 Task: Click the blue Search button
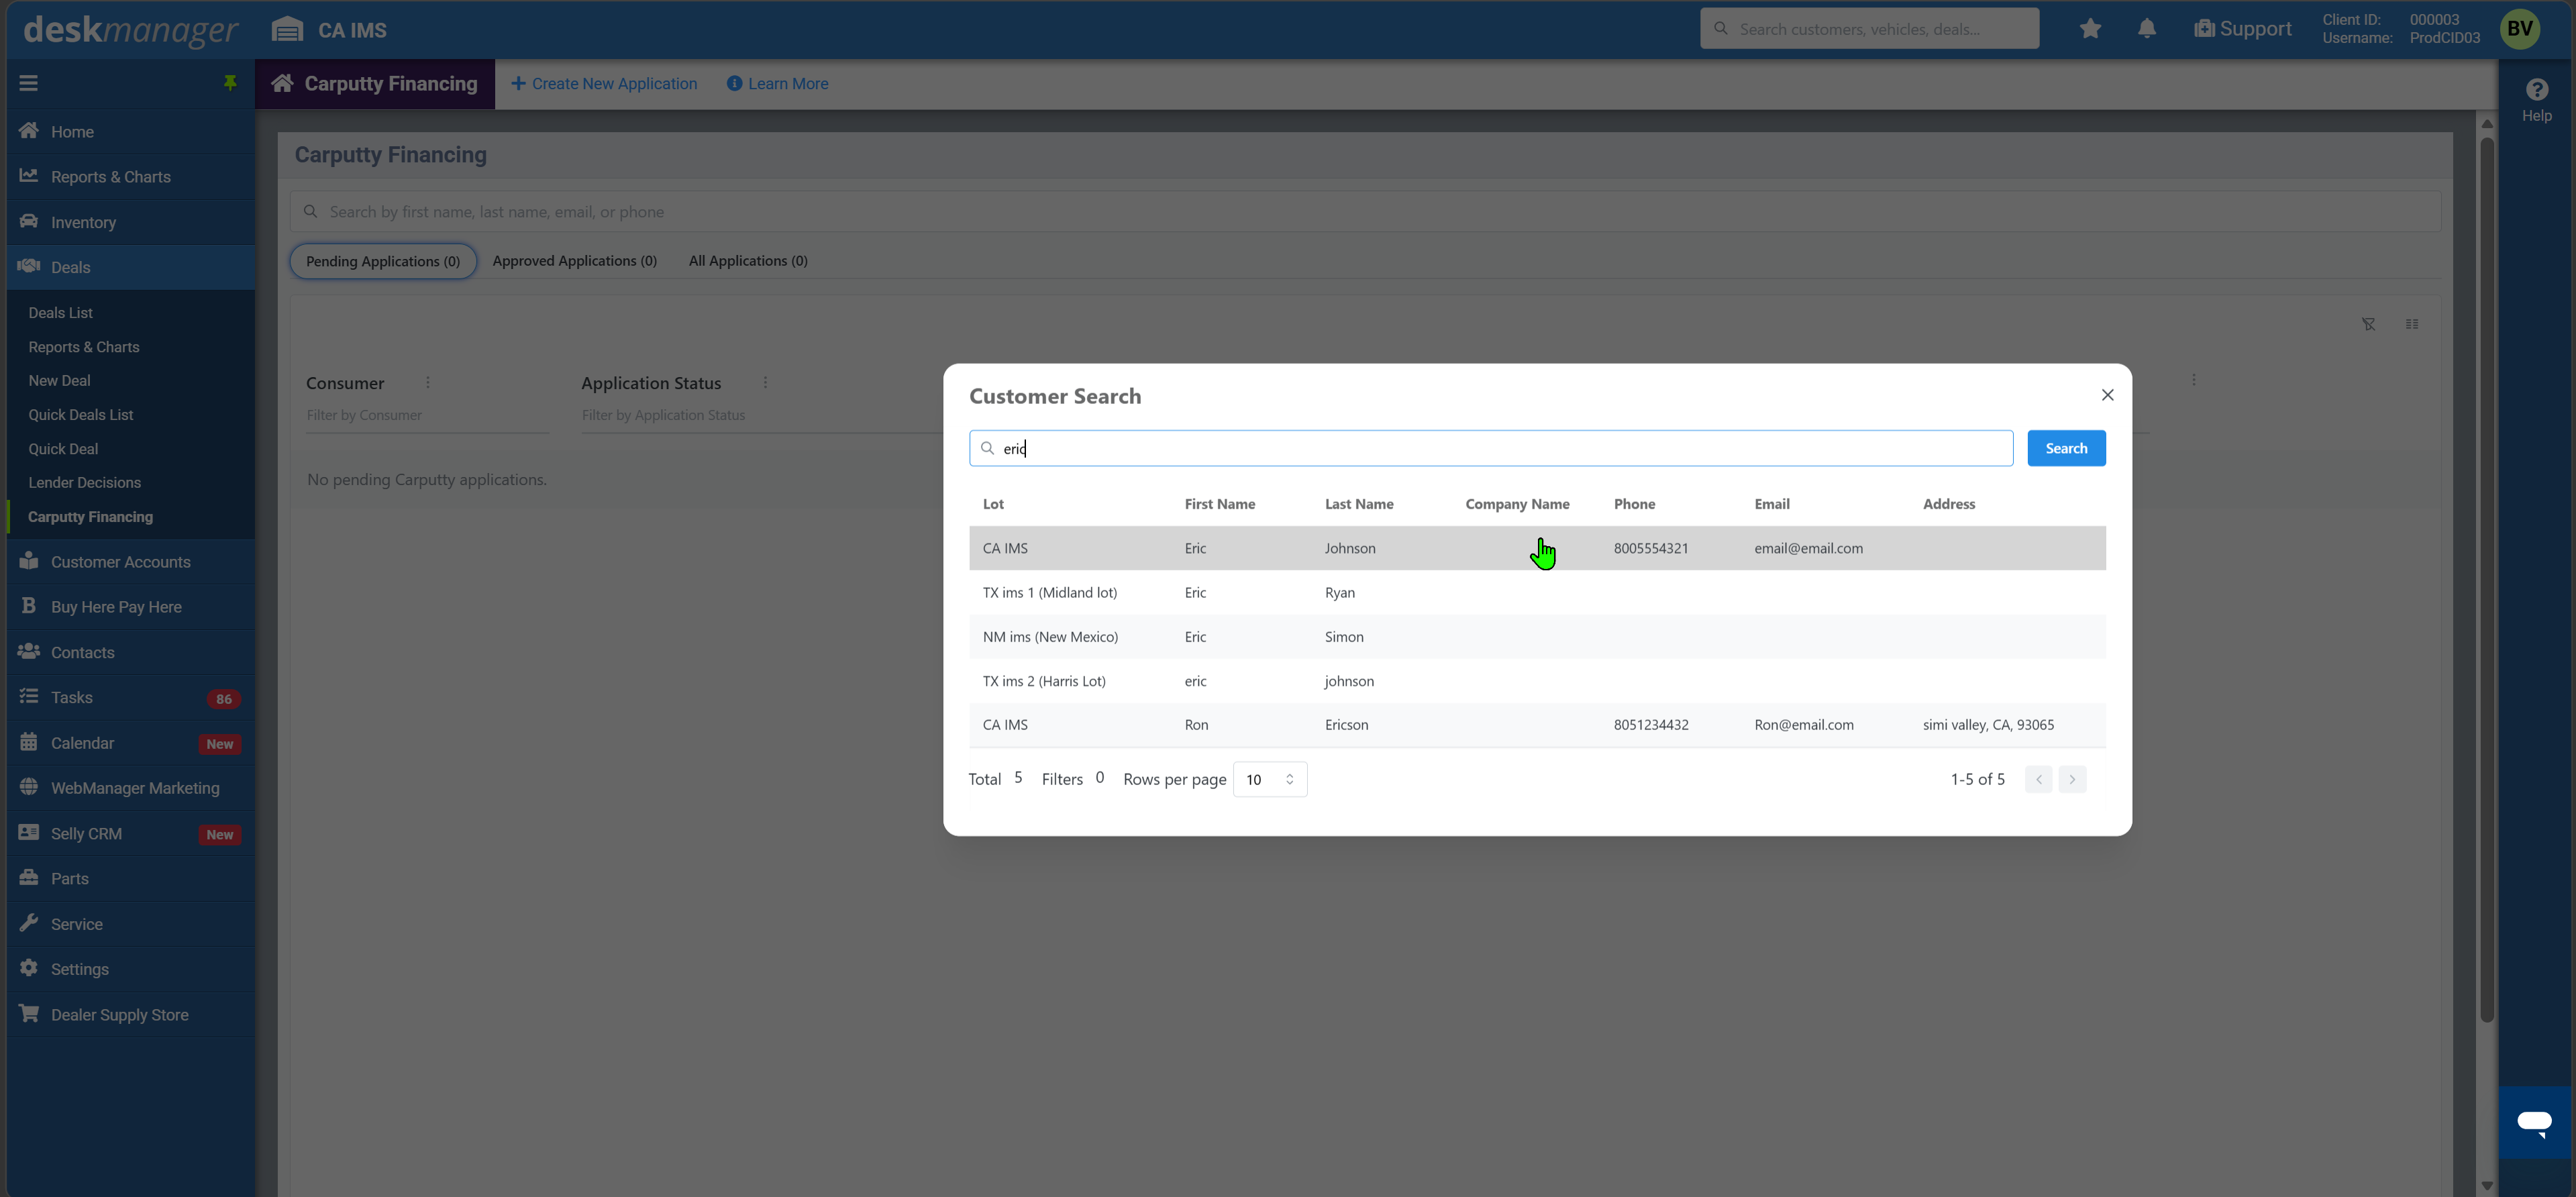coord(2066,448)
